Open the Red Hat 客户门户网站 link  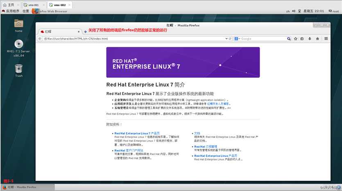pyautogui.click(x=129, y=151)
